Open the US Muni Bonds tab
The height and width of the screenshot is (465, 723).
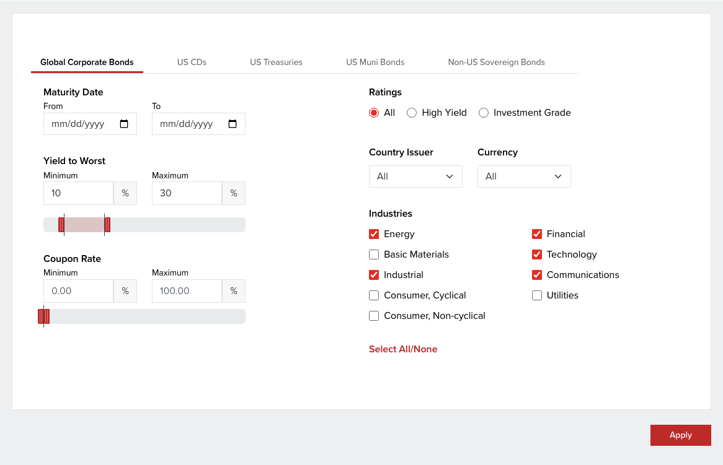[375, 62]
